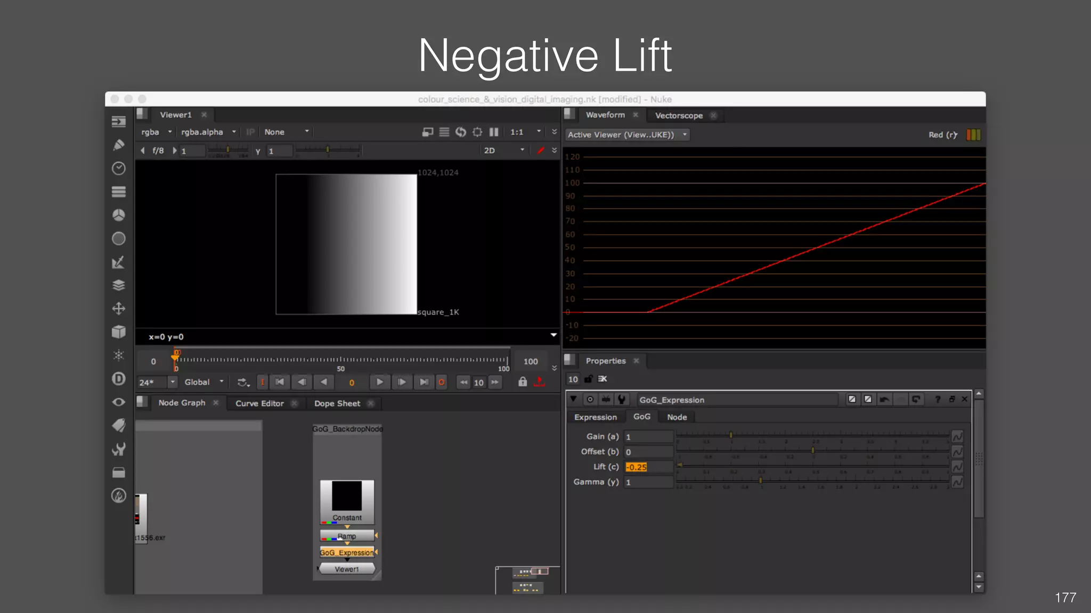The width and height of the screenshot is (1091, 613).
Task: Adjust the Gamma (y) slider
Action: coord(812,481)
